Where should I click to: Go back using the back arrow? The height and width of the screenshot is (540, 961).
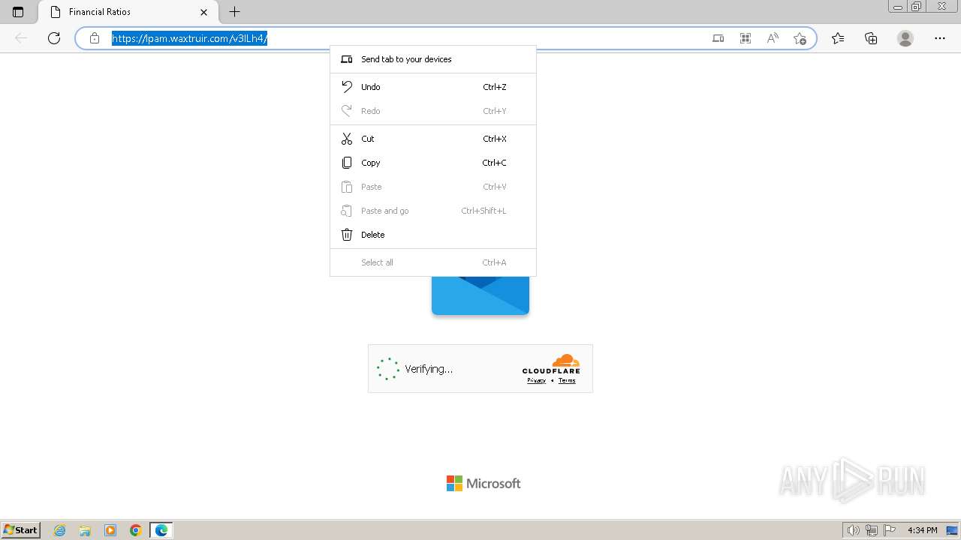(x=21, y=38)
